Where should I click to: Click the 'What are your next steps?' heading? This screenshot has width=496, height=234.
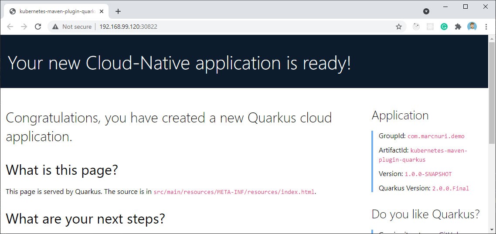tap(85, 218)
